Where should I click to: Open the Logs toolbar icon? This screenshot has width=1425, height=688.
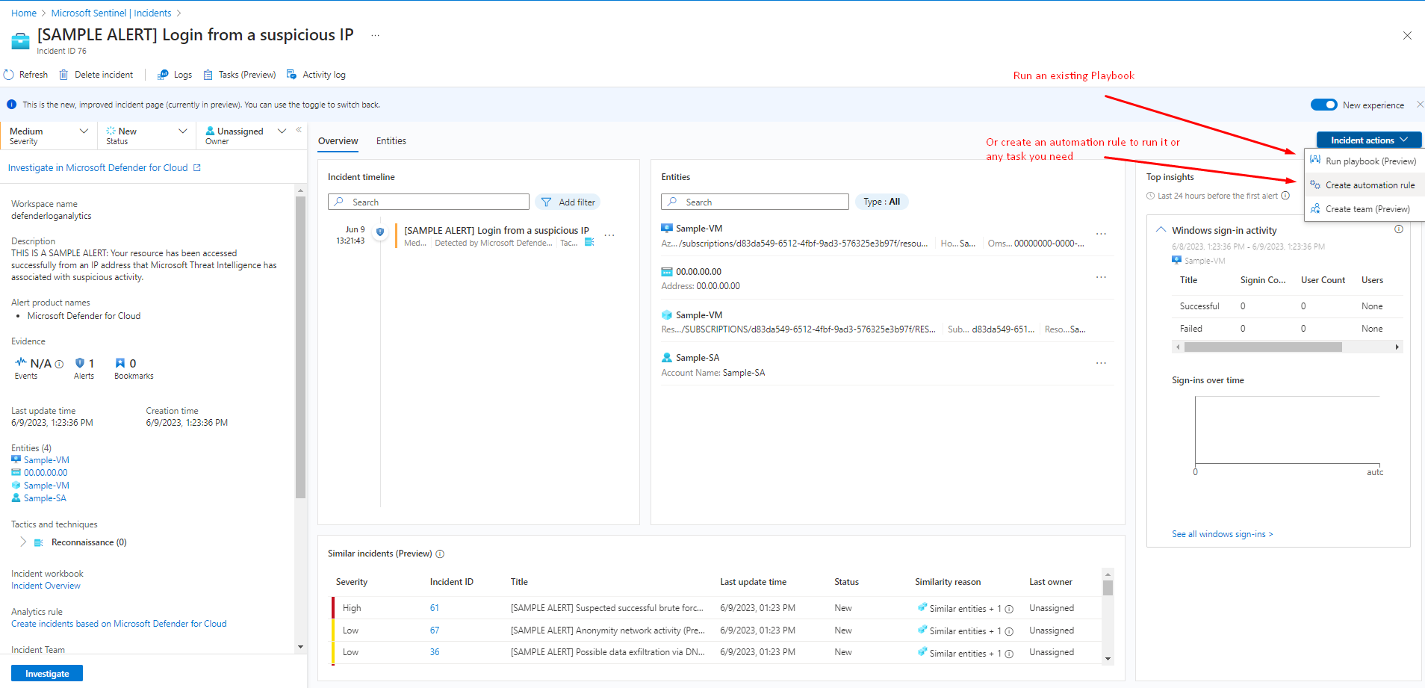(163, 75)
